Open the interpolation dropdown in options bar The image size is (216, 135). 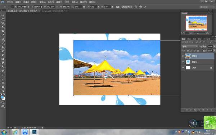127,7
